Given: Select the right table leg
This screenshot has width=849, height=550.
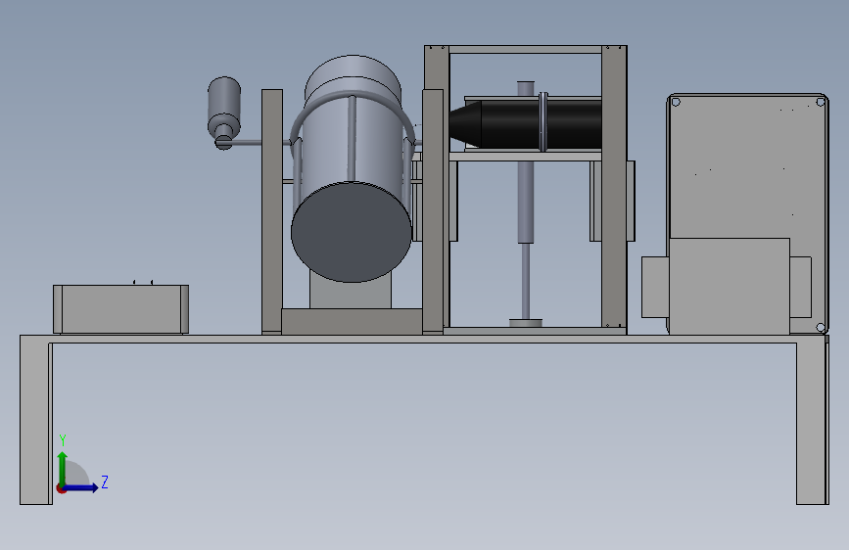Looking at the screenshot, I should pos(812,424).
